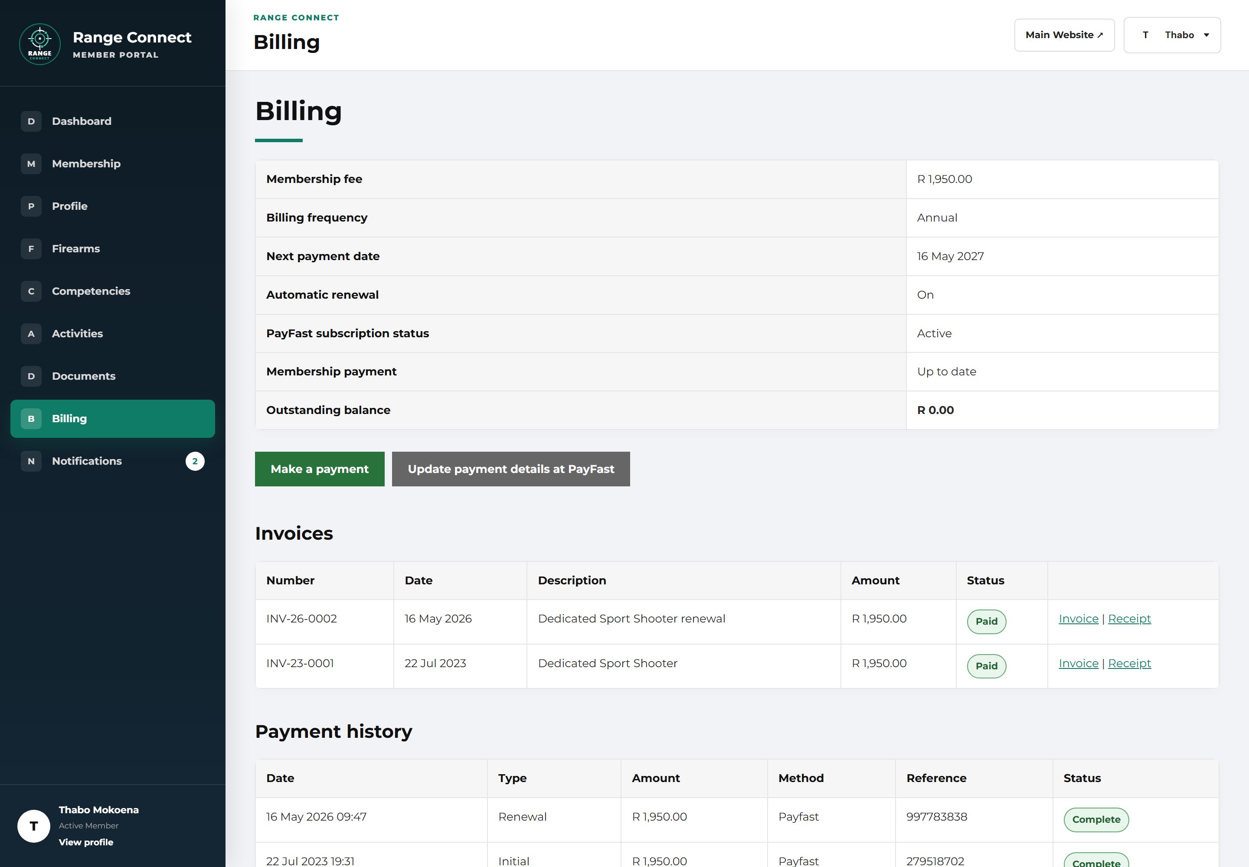Open the Activities page

click(x=112, y=333)
